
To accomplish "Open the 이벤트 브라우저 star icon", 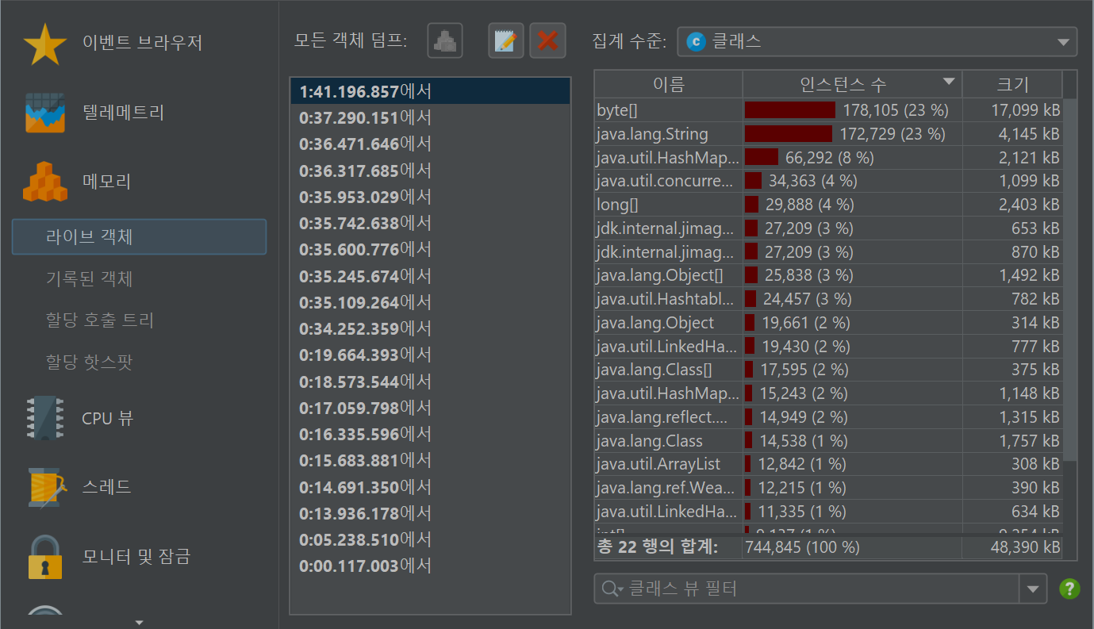I will coord(45,44).
